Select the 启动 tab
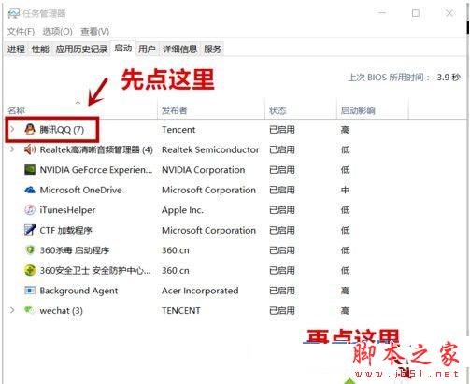Screen dimensions: 470x384 123,49
